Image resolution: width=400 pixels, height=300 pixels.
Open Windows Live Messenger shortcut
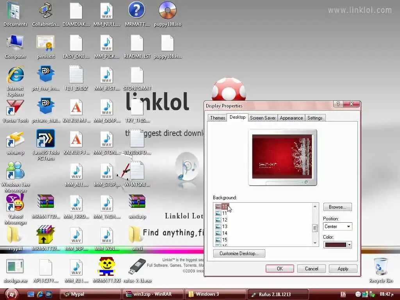tap(15, 177)
